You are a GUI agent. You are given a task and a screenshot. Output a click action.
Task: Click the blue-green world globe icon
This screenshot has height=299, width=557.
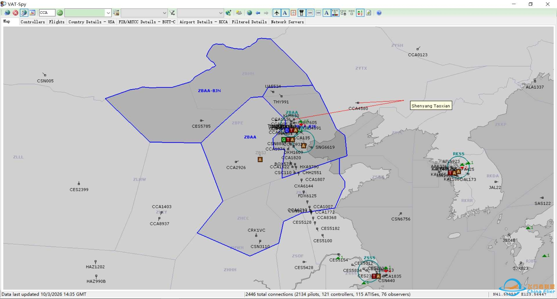[x=249, y=13]
